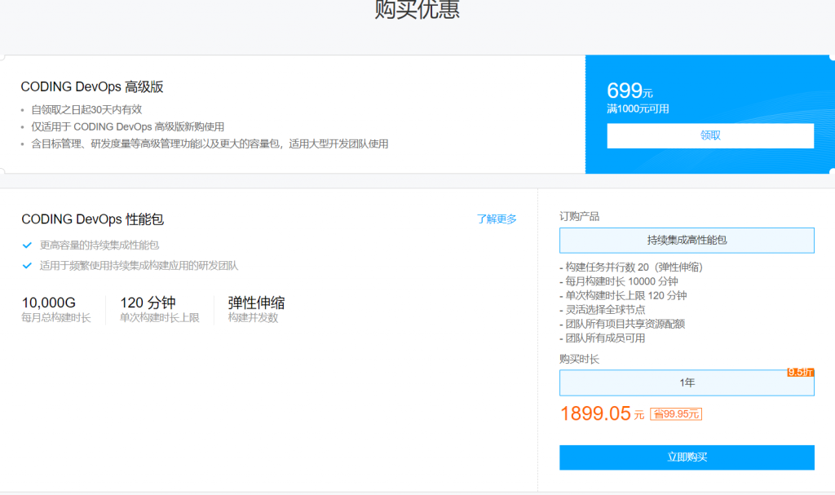This screenshot has width=835, height=495.
Task: Click the 含目标管理、研发度量 description line
Action: click(210, 144)
